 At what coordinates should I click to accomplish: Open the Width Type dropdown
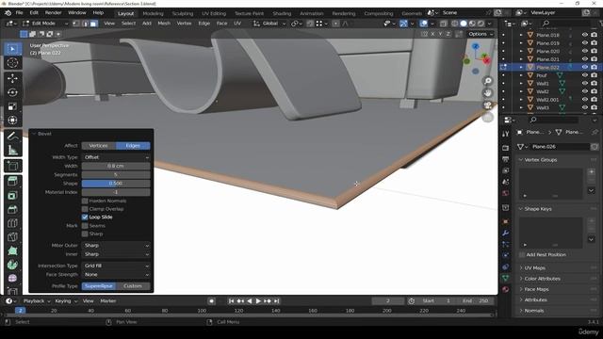[x=116, y=157]
